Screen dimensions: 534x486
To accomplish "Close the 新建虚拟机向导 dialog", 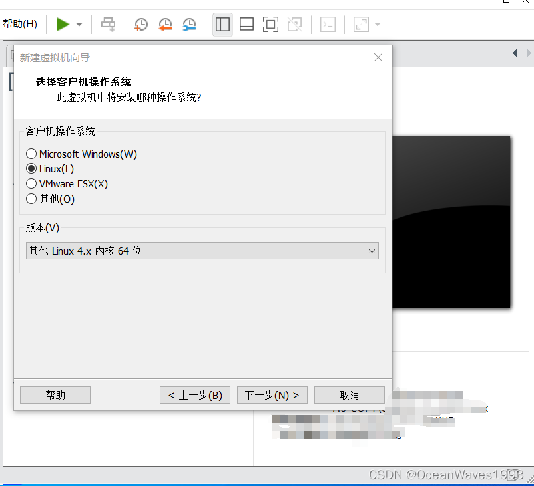I will tap(378, 57).
